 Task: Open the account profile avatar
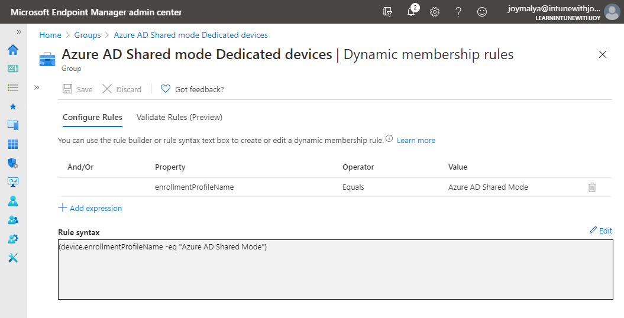click(612, 12)
